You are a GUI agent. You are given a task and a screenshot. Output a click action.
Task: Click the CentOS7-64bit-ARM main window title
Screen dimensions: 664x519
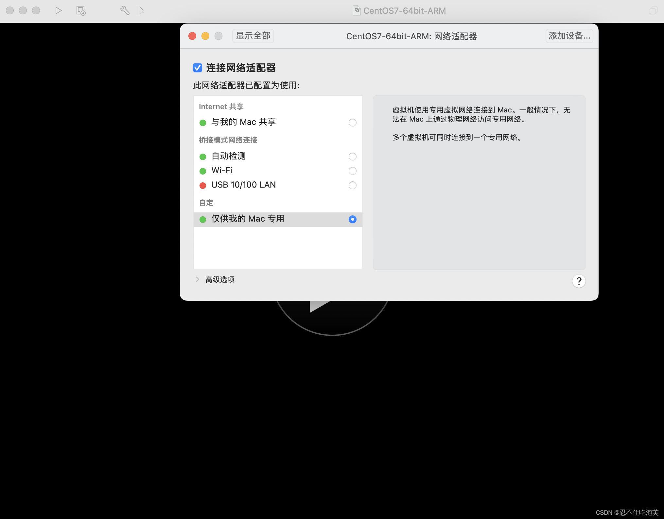[x=405, y=11]
